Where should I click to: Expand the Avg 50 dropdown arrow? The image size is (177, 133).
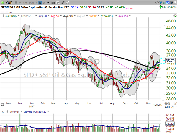point(61,16)
